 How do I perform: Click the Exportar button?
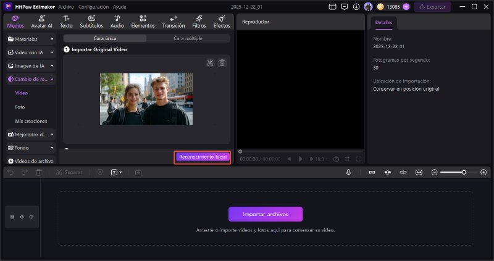[x=433, y=7]
